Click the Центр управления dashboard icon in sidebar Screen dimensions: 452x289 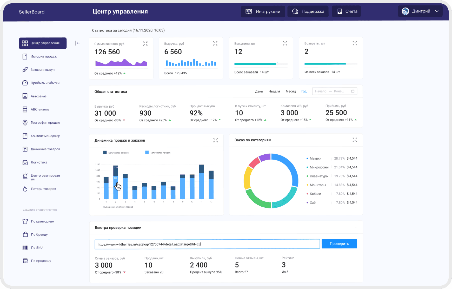click(x=25, y=43)
